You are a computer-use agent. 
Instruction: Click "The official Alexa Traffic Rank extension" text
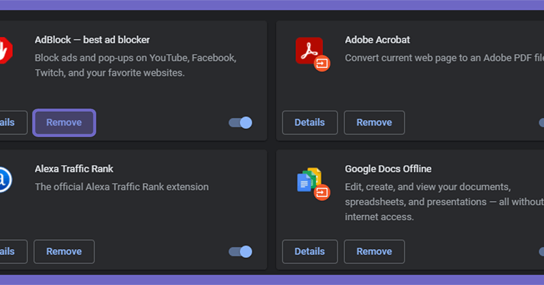coord(122,187)
